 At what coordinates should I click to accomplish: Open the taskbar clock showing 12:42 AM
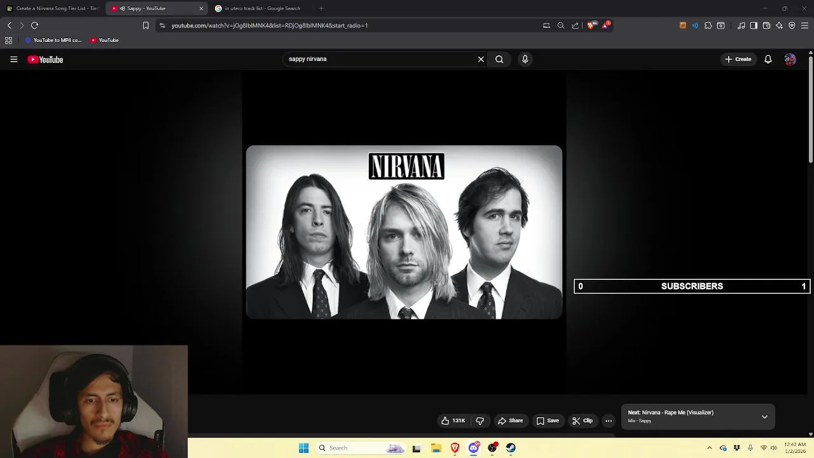tap(795, 448)
